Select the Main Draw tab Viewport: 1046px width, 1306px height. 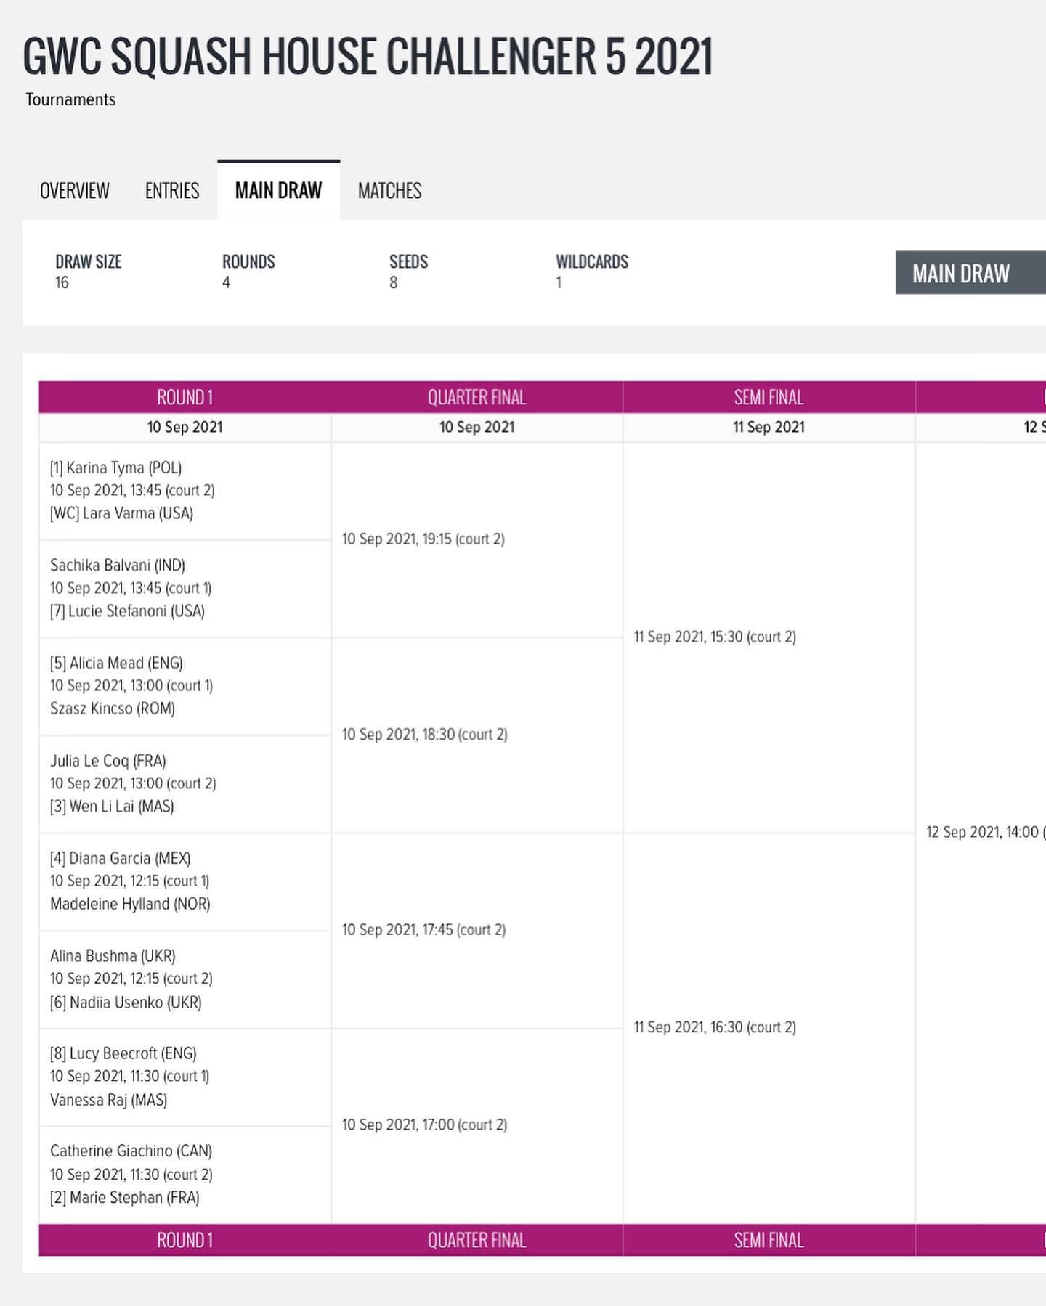point(278,190)
